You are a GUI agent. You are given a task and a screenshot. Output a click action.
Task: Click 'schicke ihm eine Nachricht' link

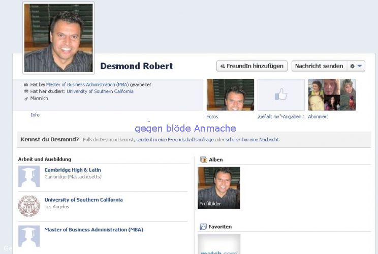tap(253, 140)
